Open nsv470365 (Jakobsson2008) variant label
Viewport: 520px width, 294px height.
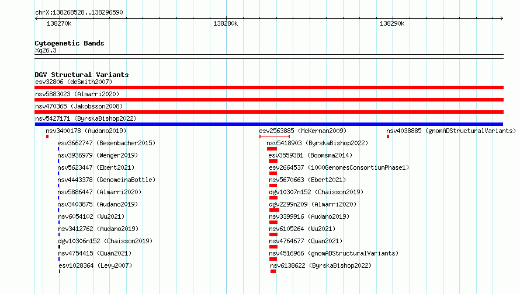[79, 106]
